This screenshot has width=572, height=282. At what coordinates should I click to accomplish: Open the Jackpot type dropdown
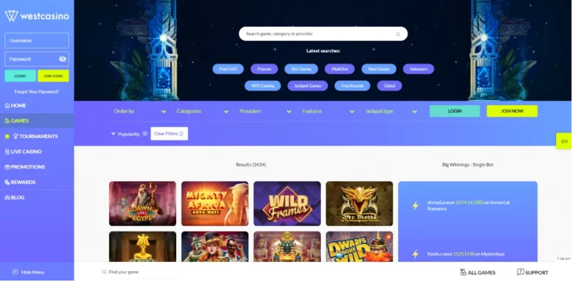pyautogui.click(x=391, y=111)
